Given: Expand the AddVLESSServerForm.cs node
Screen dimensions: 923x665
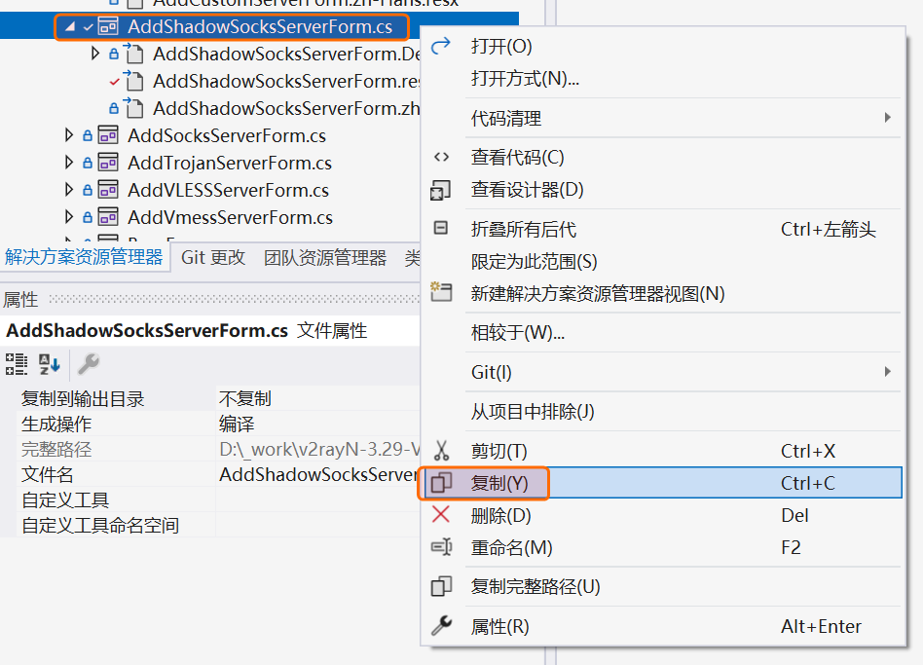Looking at the screenshot, I should [69, 190].
